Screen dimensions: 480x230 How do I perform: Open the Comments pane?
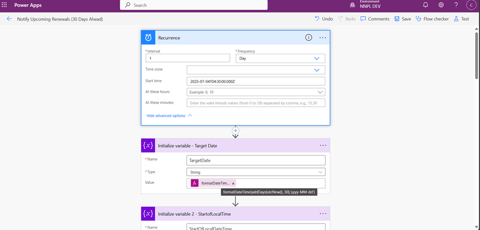point(375,19)
